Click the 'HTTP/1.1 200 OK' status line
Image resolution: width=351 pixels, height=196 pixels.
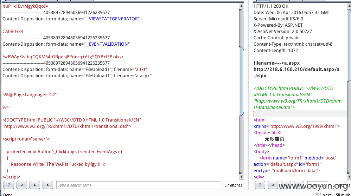coord(271,6)
